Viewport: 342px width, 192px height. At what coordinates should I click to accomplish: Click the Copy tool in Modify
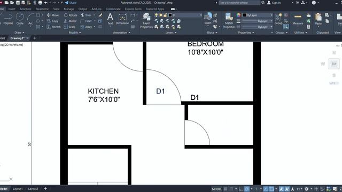point(52,21)
